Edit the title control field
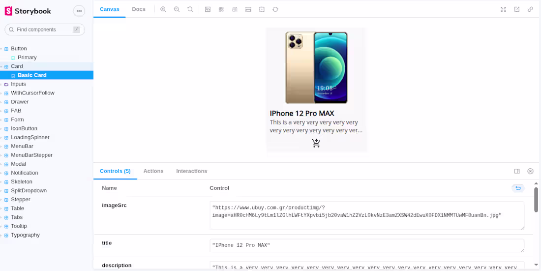541x271 pixels. 367,245
